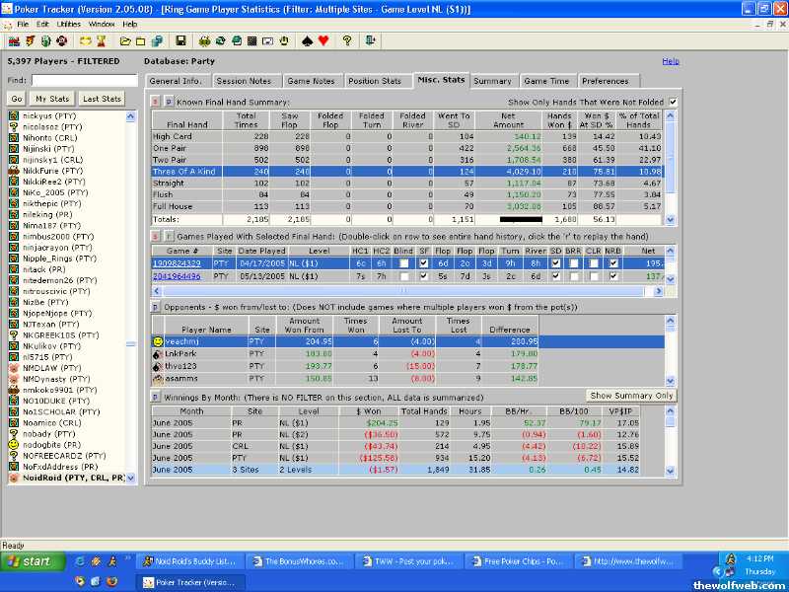The height and width of the screenshot is (592, 789).
Task: Open game number 1909824329 link
Action: [176, 263]
